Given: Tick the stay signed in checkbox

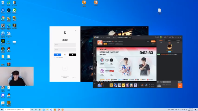Looking at the screenshot, I should tap(54, 58).
